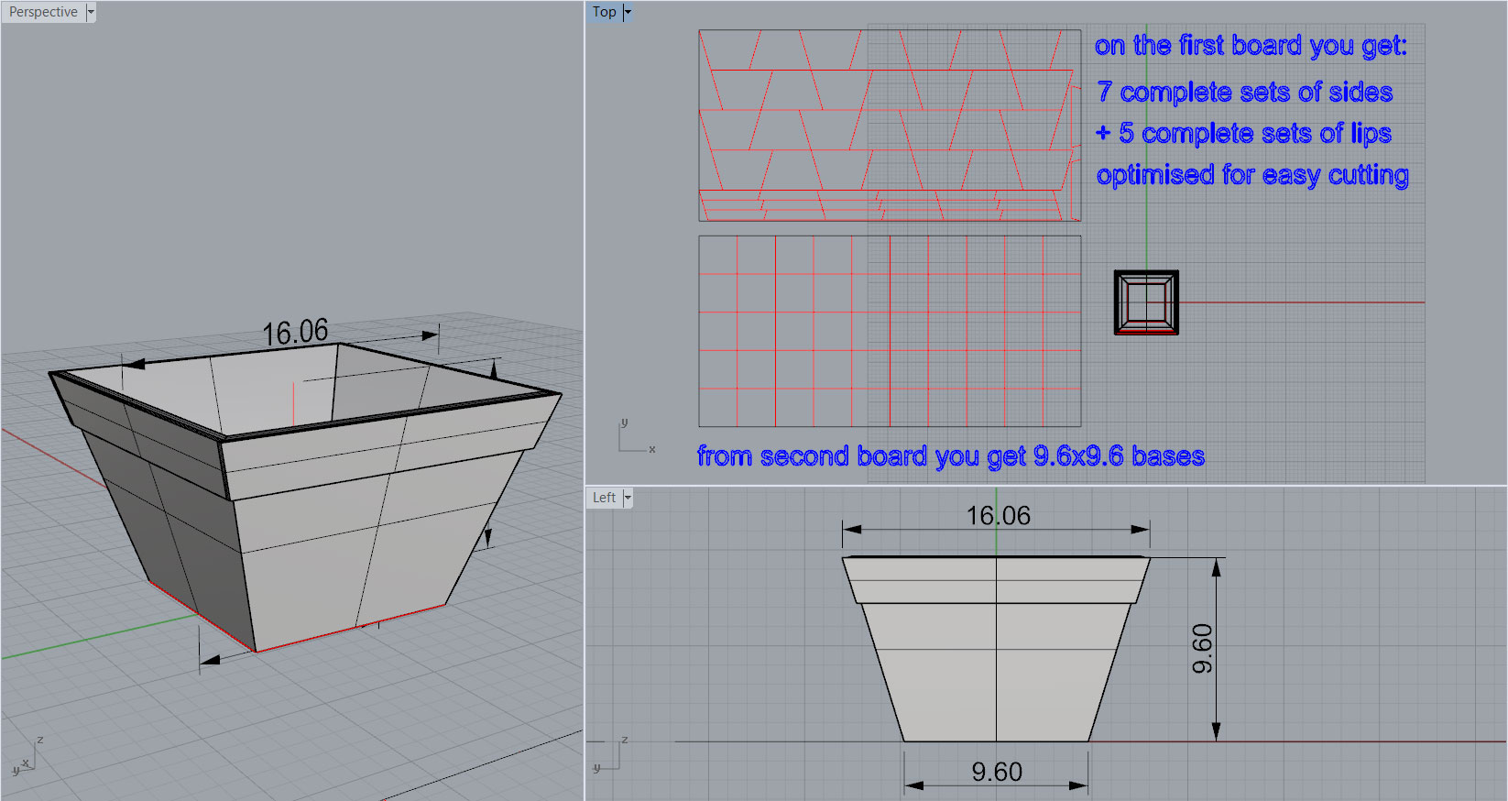Click the x-y axis icon in Top viewport
The image size is (1508, 801).
pos(634,437)
